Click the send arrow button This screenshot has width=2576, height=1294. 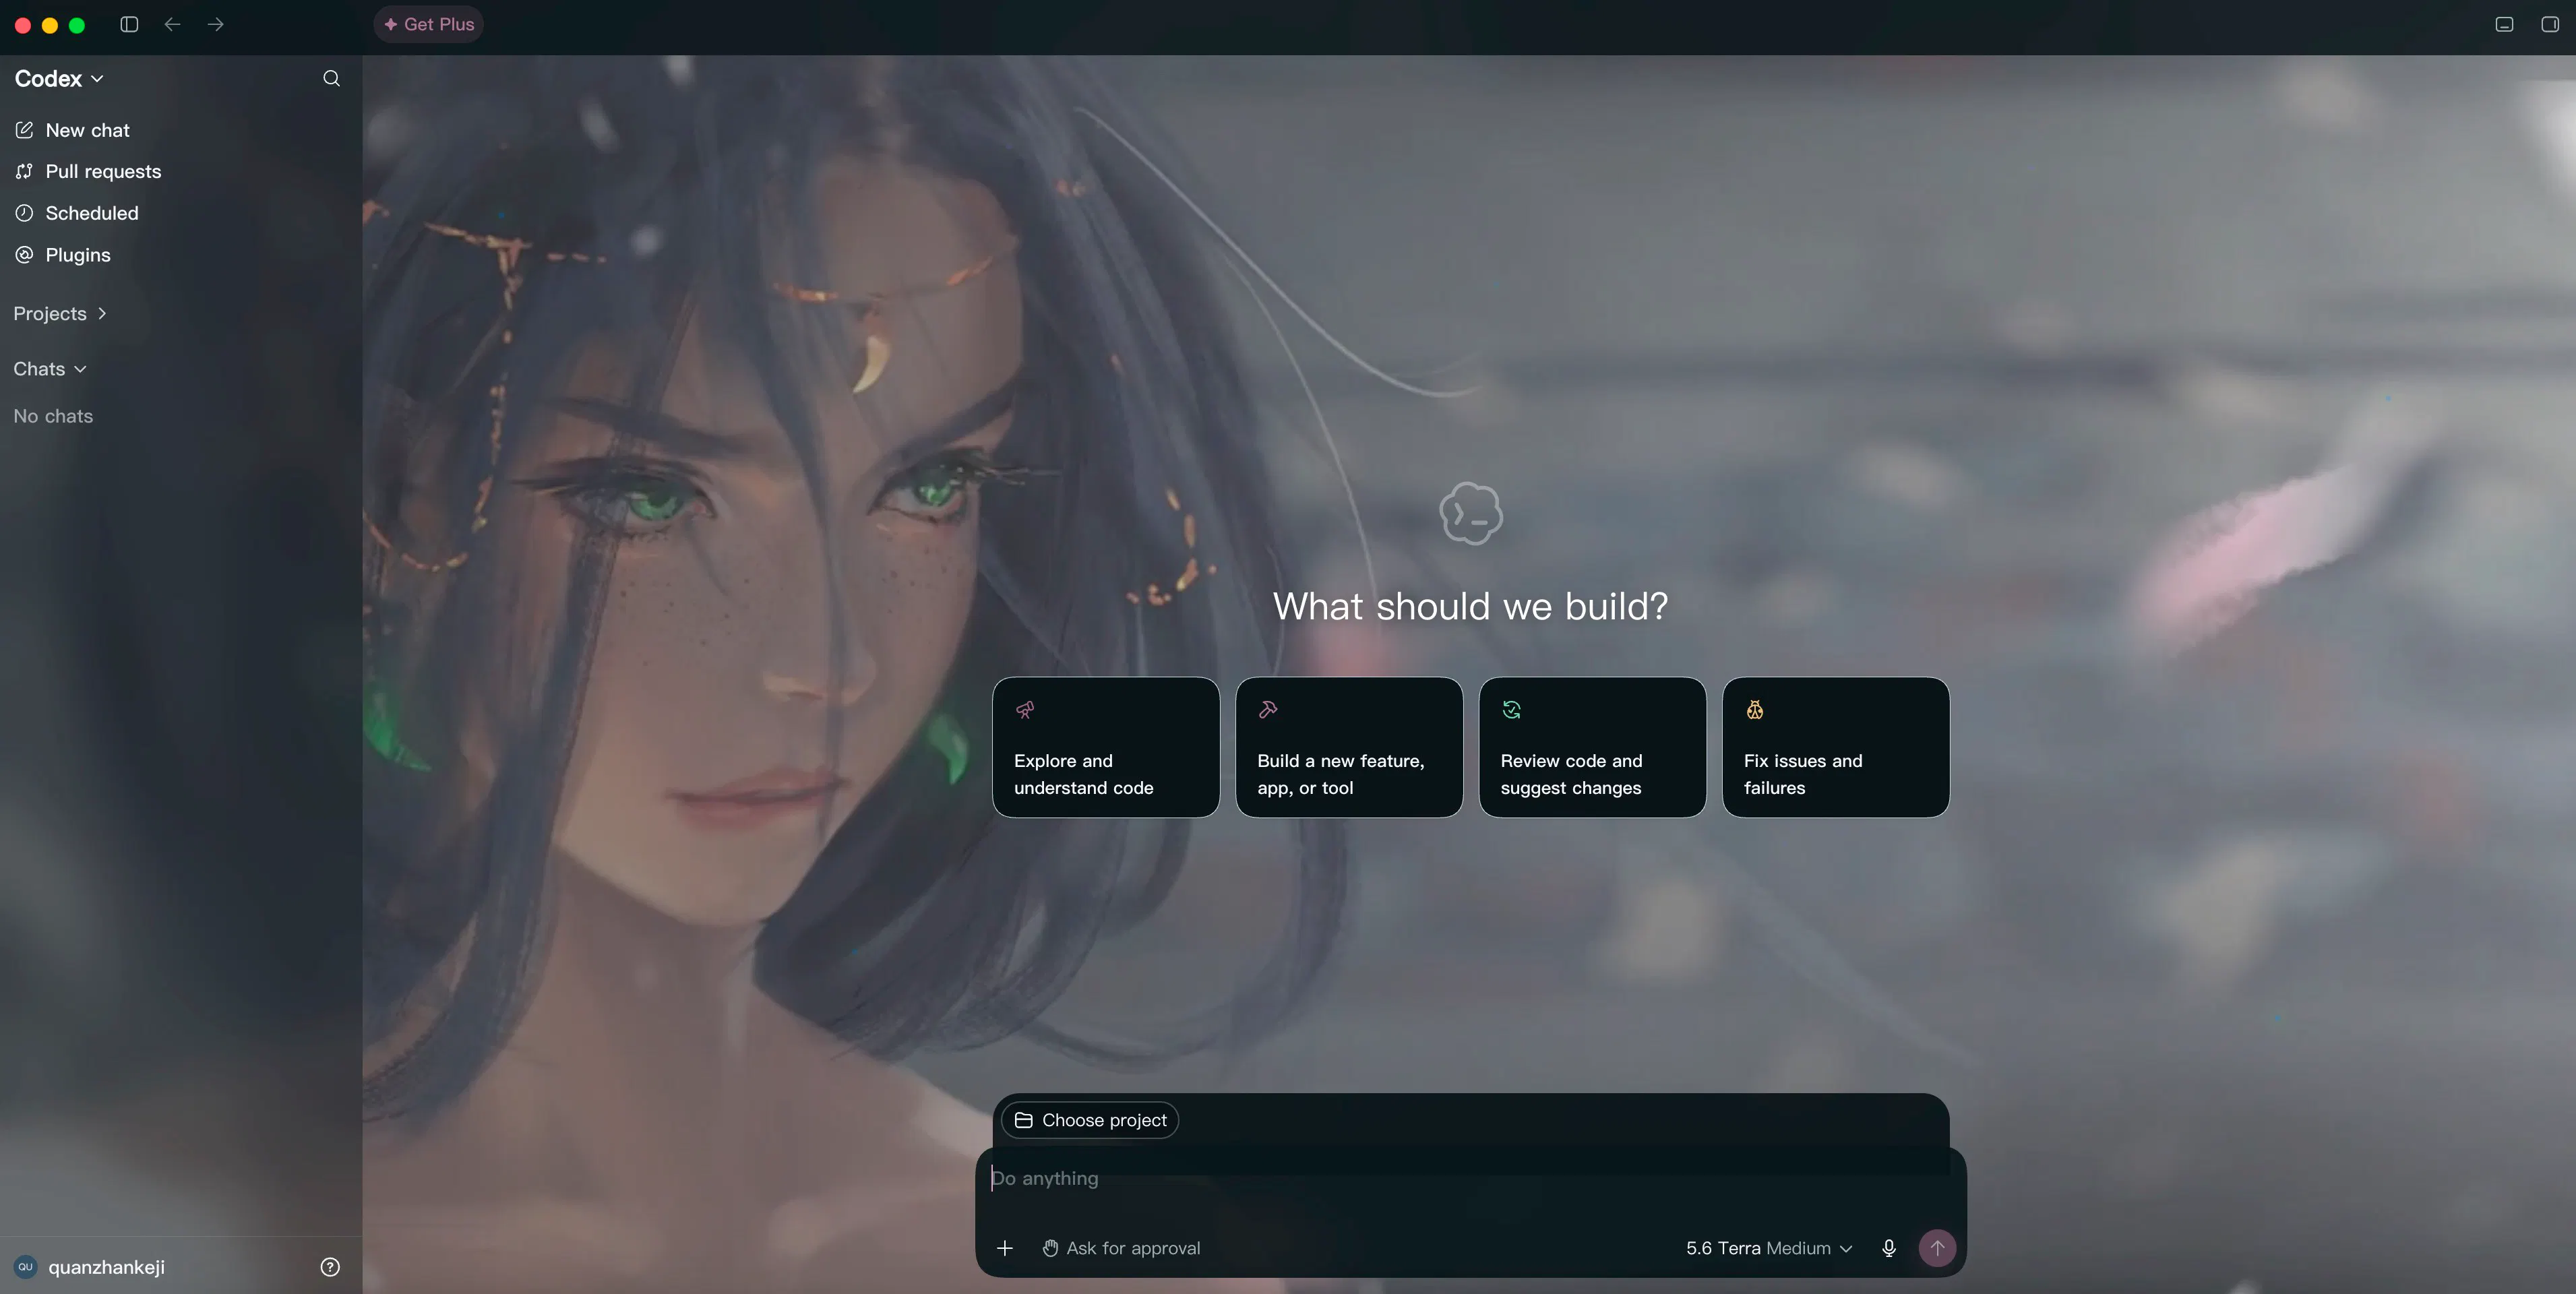click(x=1937, y=1248)
